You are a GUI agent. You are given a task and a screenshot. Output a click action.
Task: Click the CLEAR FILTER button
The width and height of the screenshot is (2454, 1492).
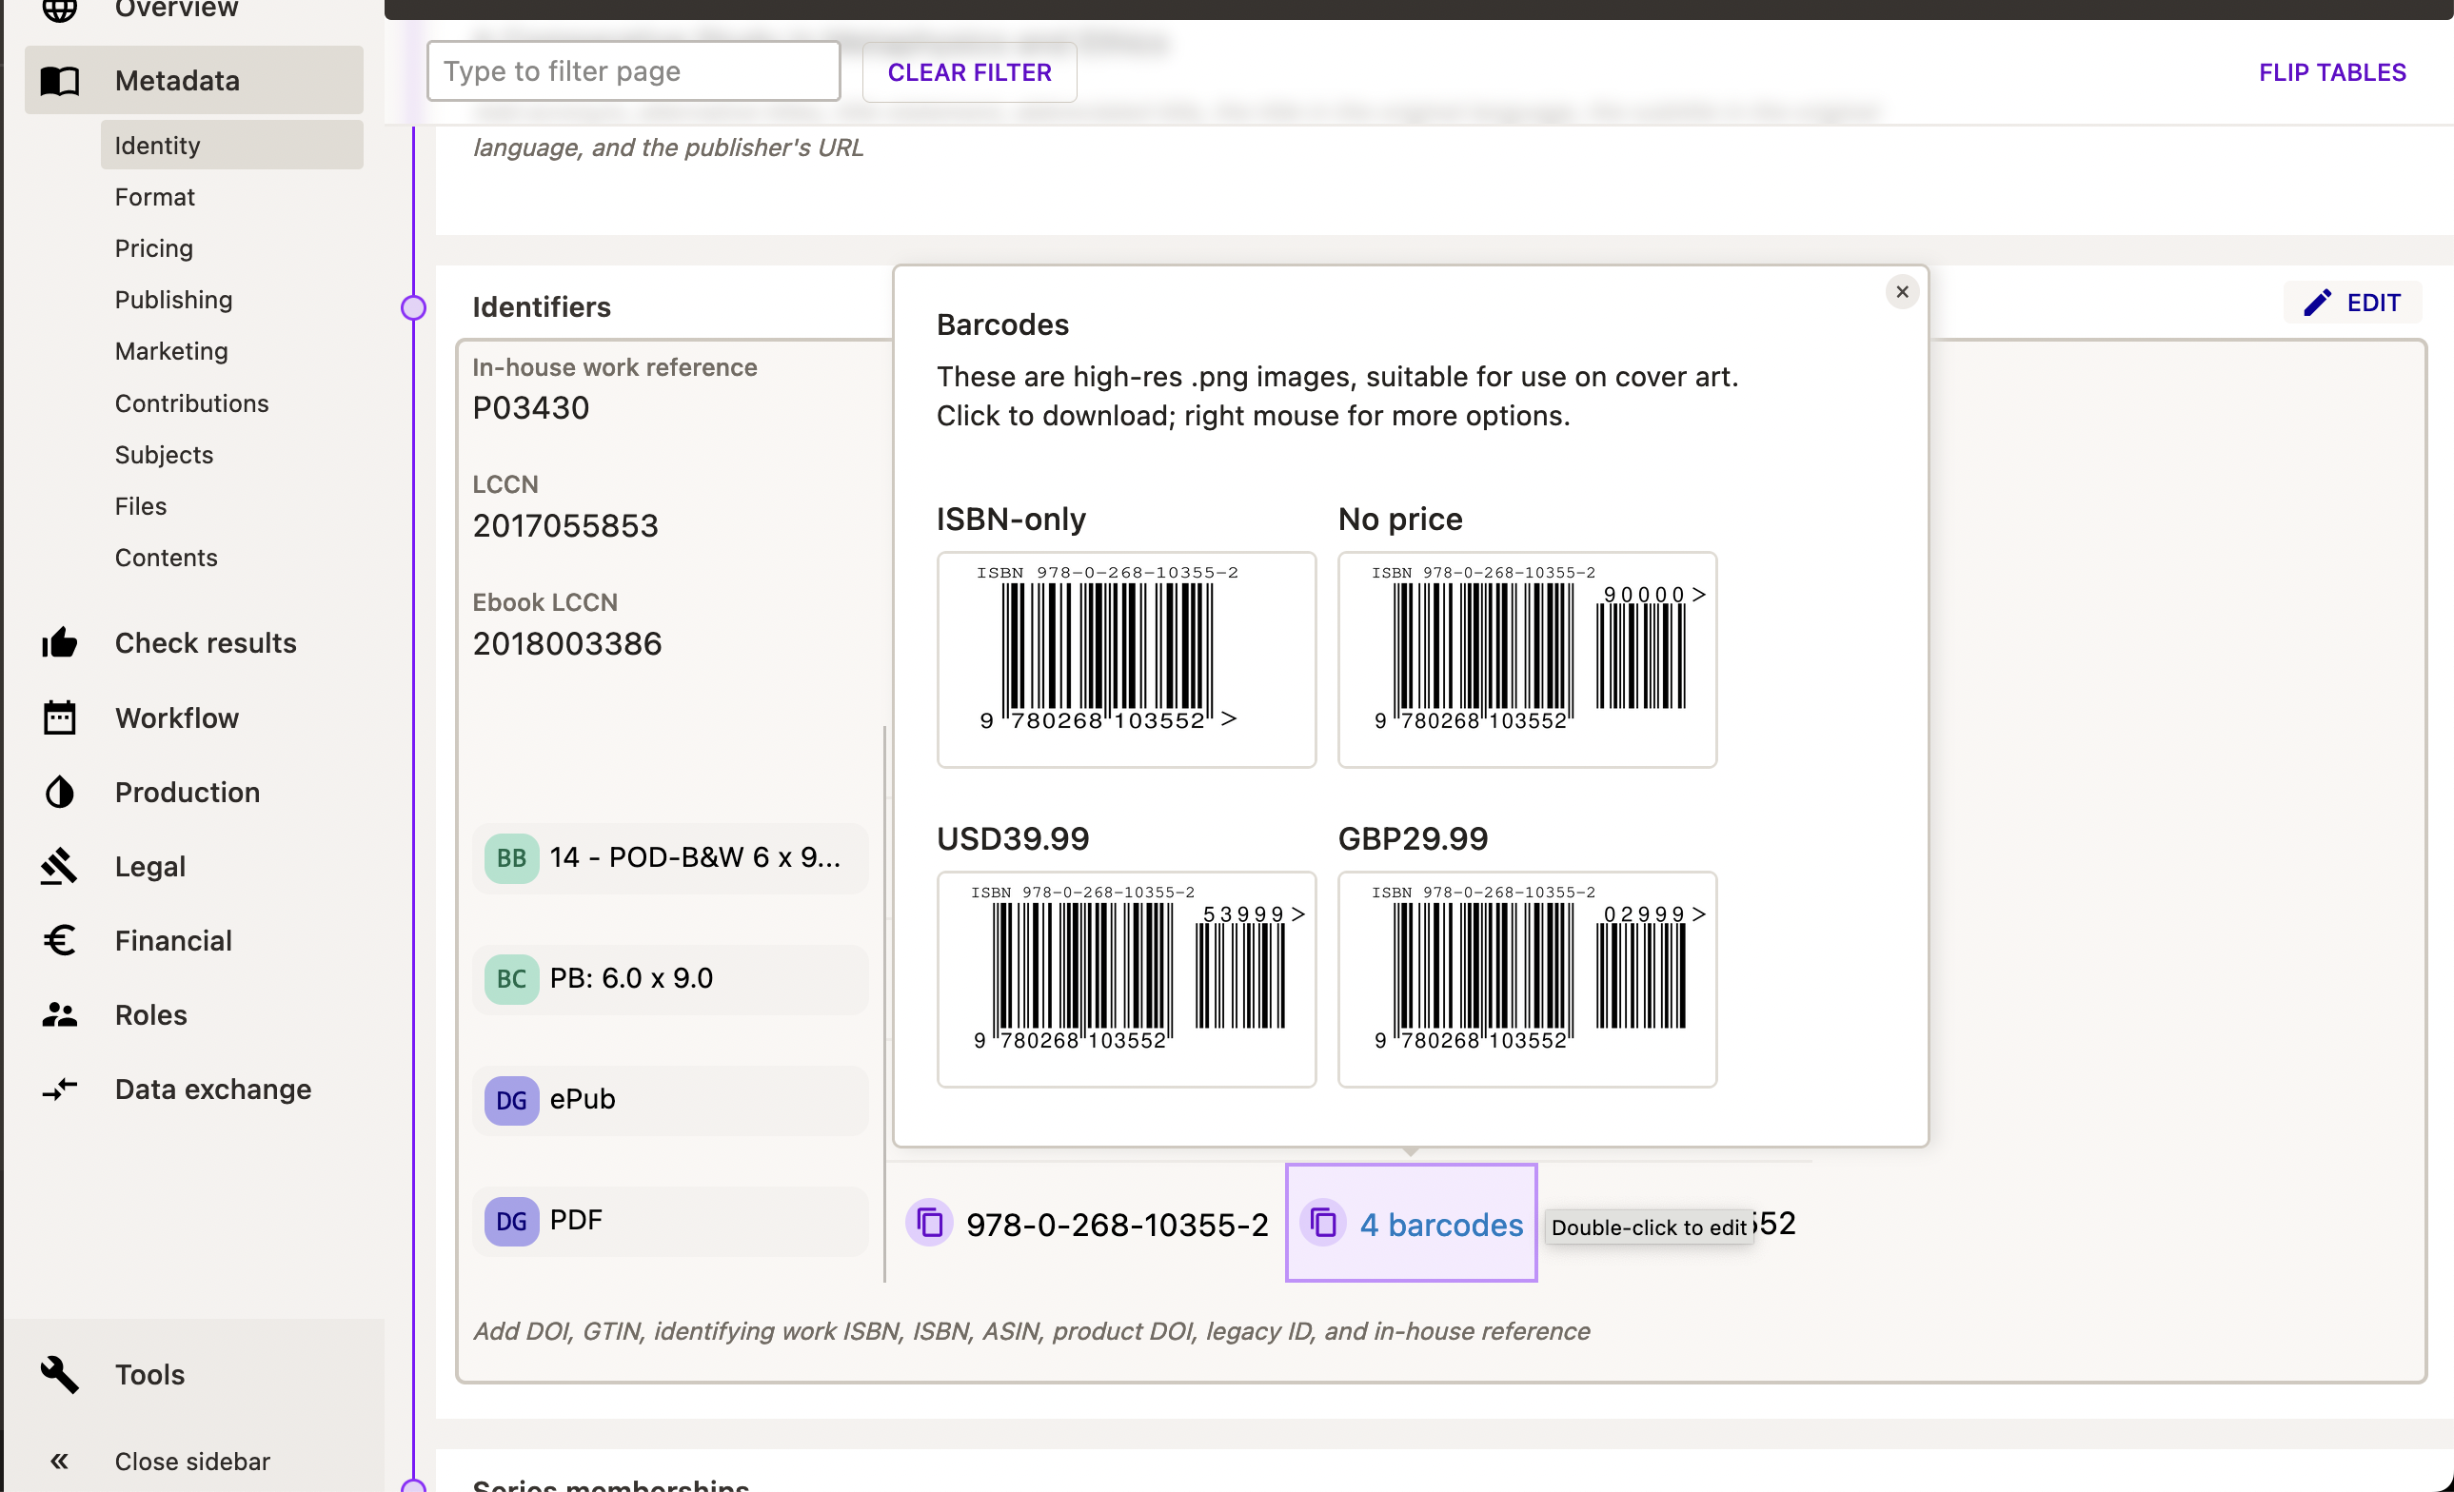point(969,71)
